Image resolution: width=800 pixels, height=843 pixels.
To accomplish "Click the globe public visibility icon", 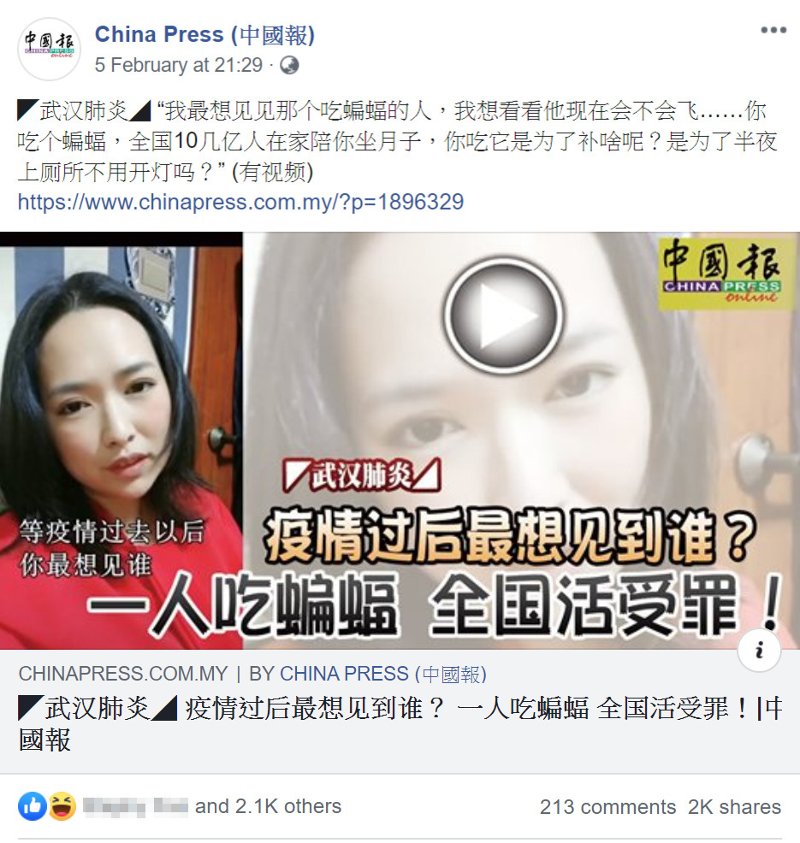I will [x=289, y=66].
